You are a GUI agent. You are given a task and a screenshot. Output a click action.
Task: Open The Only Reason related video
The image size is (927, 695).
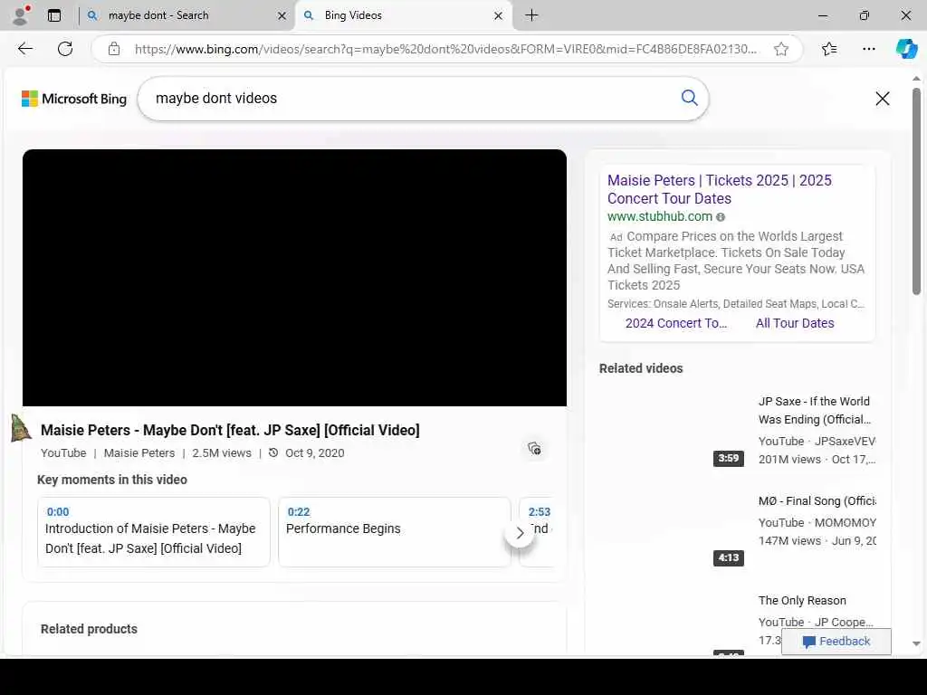(802, 601)
